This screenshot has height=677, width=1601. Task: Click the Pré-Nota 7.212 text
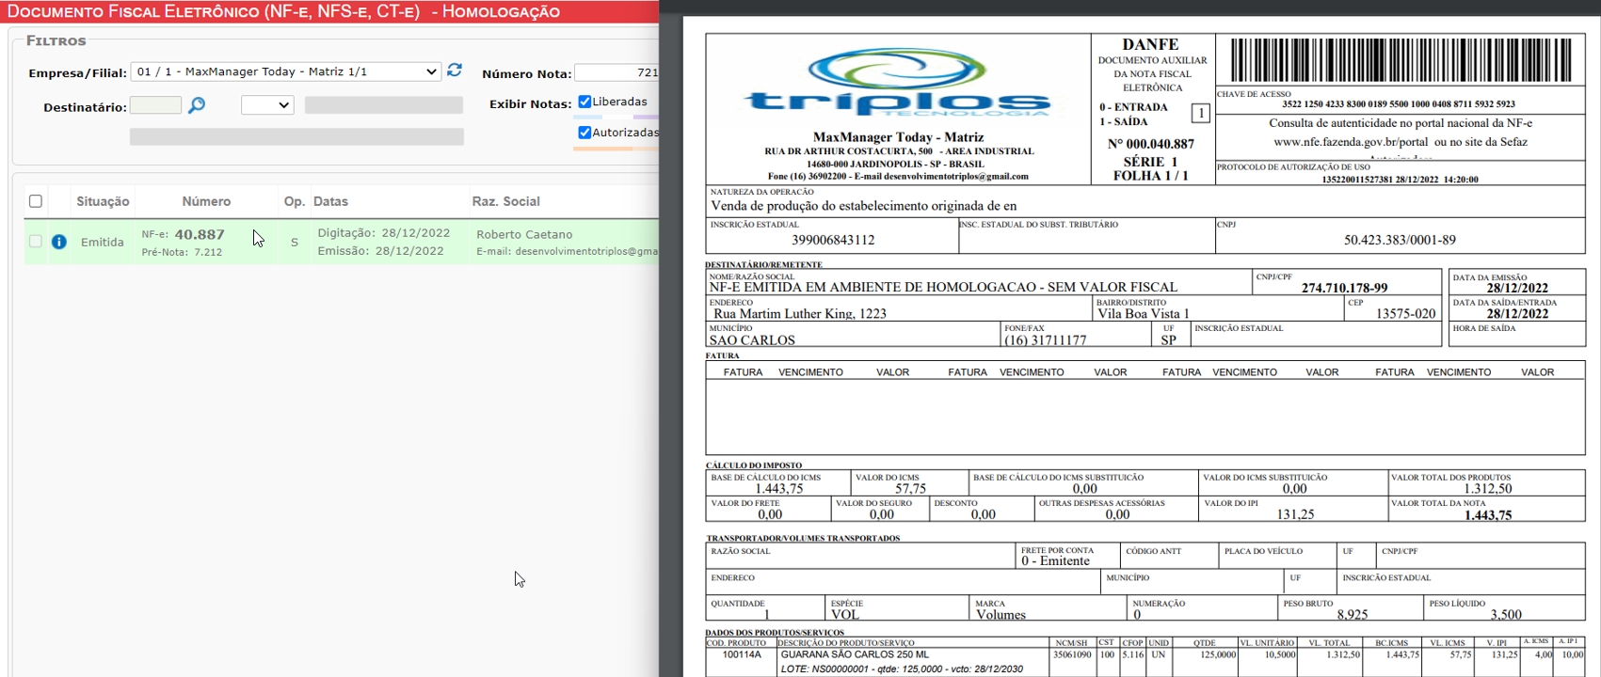tap(182, 252)
